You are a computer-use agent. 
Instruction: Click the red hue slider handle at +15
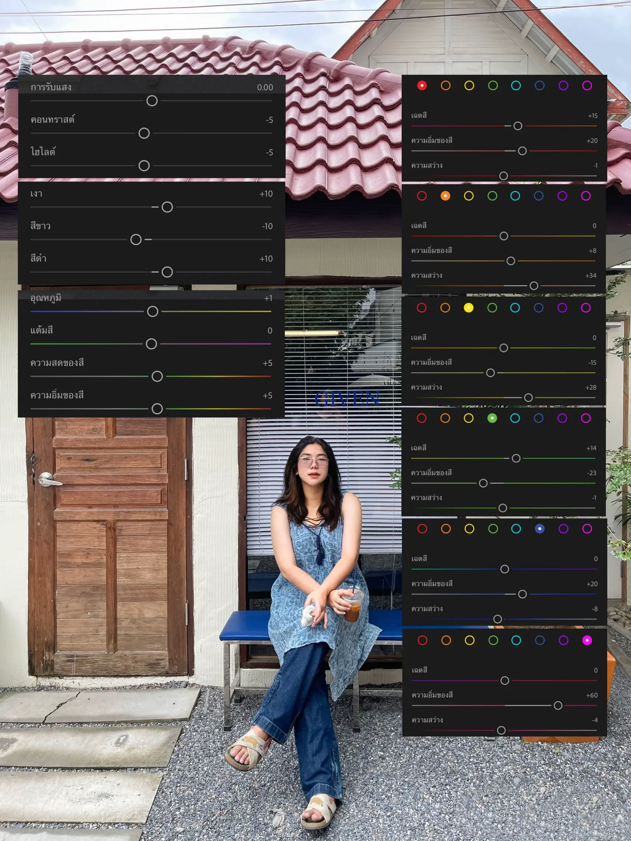click(517, 126)
